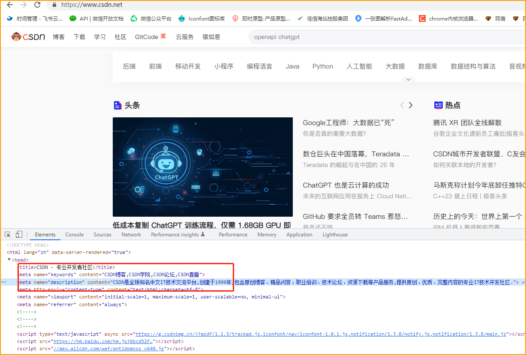Open the Google工程师 大数据已死 headline
This screenshot has width=526, height=355.
349,123
